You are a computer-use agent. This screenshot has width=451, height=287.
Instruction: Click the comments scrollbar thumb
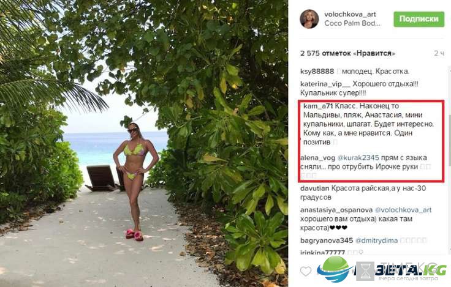coord(449,140)
